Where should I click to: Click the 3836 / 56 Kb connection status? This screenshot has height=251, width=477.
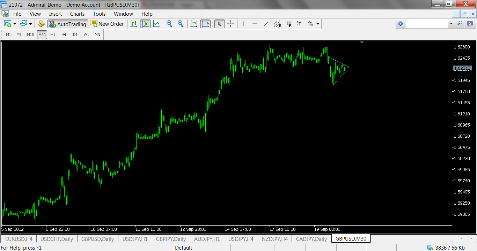tap(446, 248)
